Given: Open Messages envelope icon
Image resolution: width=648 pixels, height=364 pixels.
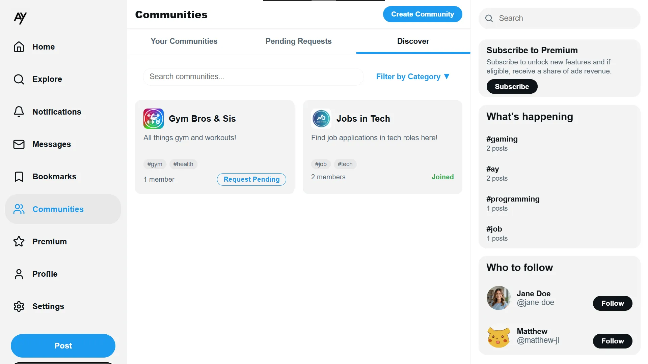Looking at the screenshot, I should coord(19,144).
